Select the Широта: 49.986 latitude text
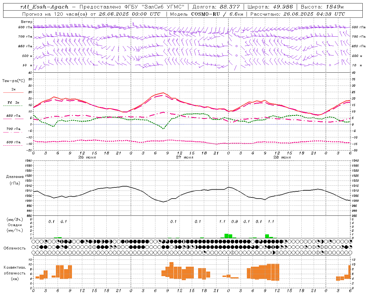The height and width of the screenshot is (293, 367). tap(270, 7)
